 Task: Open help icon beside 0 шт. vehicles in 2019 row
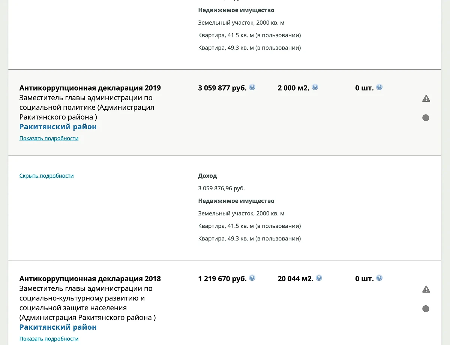pos(379,87)
